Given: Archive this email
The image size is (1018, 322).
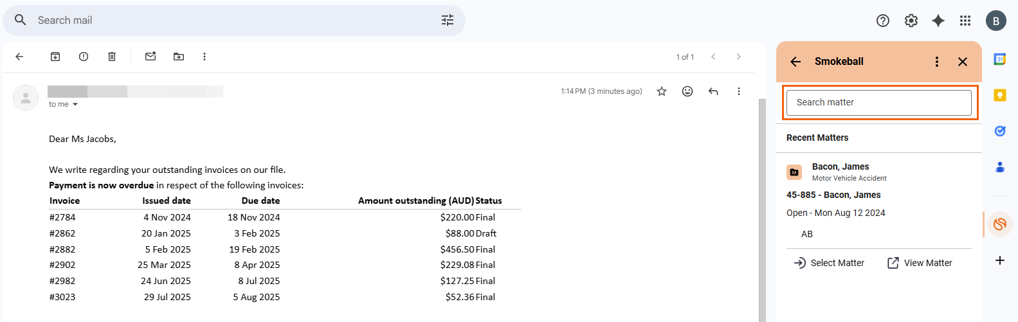Looking at the screenshot, I should (55, 57).
